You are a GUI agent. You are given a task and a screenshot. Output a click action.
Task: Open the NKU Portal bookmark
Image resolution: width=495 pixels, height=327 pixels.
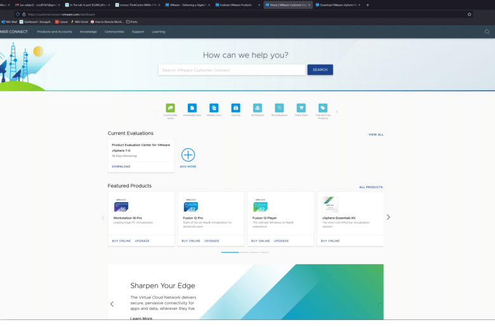coord(79,22)
